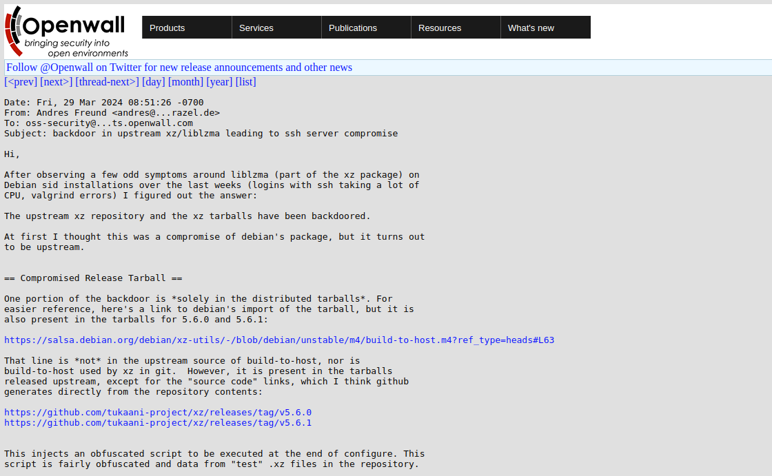Open the Resources menu
This screenshot has width=772, height=476.
456,28
